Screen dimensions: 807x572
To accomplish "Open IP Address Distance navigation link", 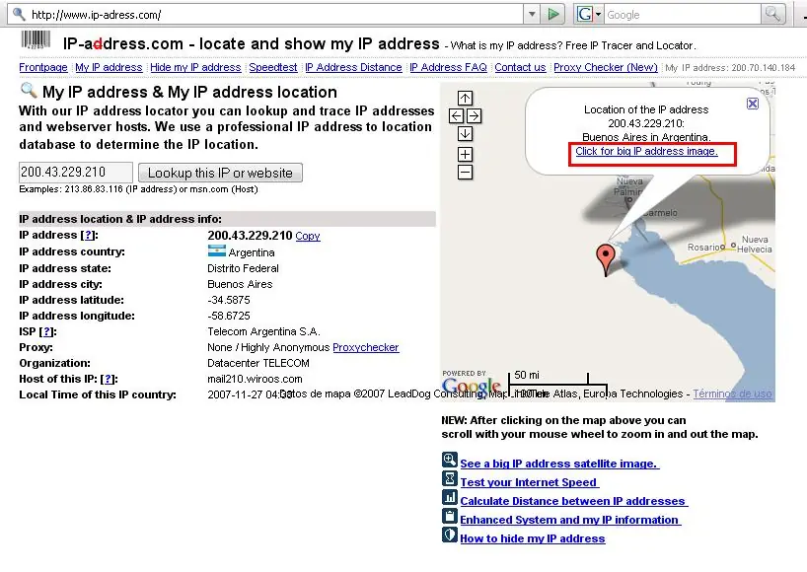I will tap(353, 67).
